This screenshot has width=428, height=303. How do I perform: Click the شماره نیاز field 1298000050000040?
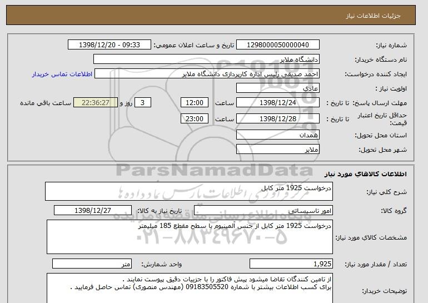tap(277, 45)
